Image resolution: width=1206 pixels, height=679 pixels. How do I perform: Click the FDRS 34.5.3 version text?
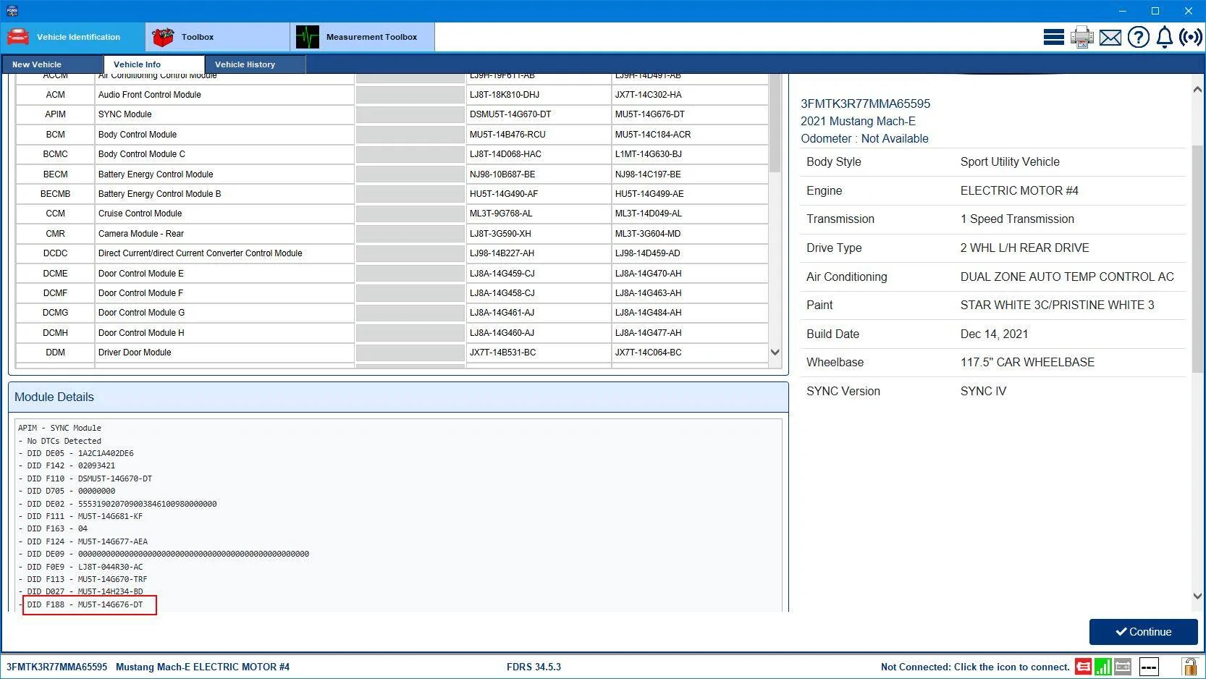pos(534,667)
